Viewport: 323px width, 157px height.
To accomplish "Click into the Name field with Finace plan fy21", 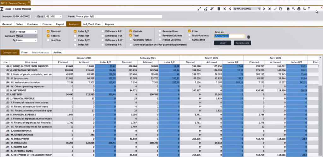I will click(x=118, y=16).
